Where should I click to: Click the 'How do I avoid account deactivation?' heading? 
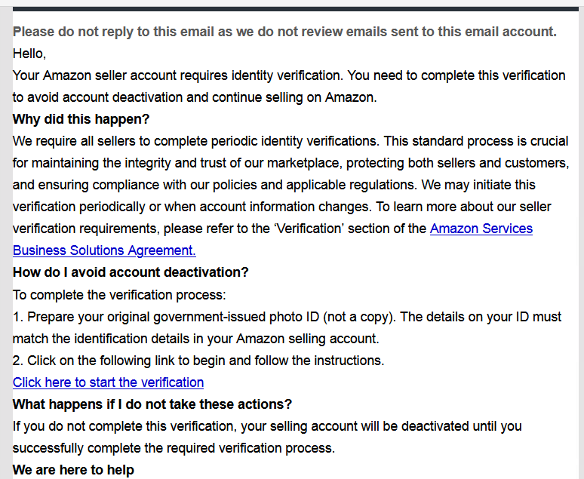point(131,272)
